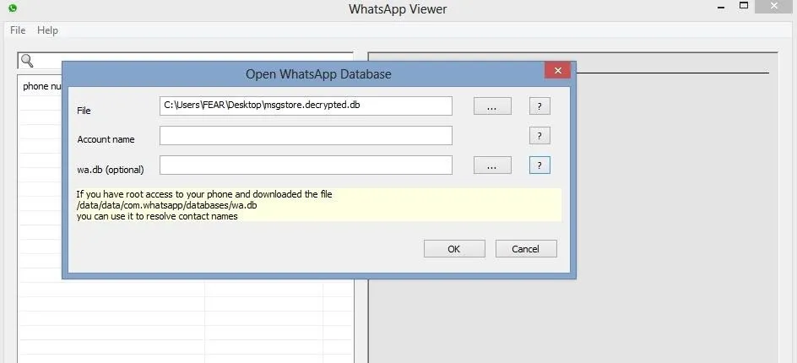Open the Help menu

pos(48,30)
